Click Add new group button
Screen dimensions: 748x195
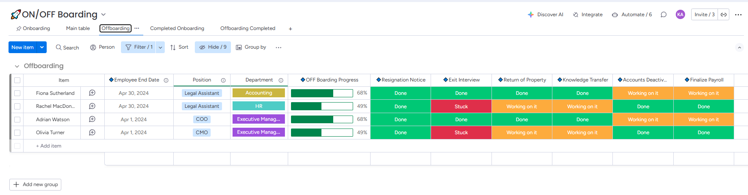(35, 184)
